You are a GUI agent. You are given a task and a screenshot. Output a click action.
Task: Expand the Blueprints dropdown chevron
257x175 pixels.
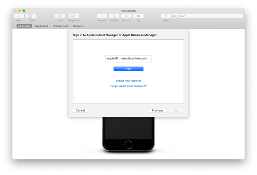click(76, 16)
